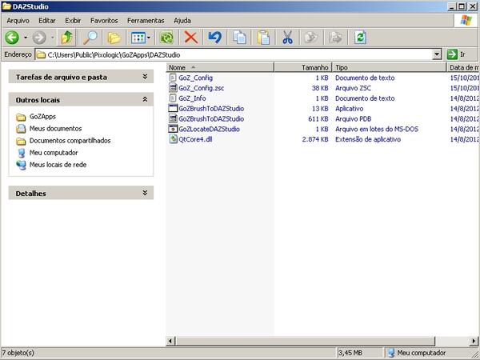This screenshot has width=480, height=360.
Task: Click the Meu computador status bar icon
Action: (x=391, y=353)
